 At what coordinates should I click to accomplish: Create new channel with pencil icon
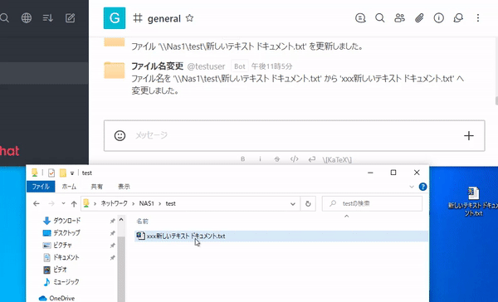71,17
